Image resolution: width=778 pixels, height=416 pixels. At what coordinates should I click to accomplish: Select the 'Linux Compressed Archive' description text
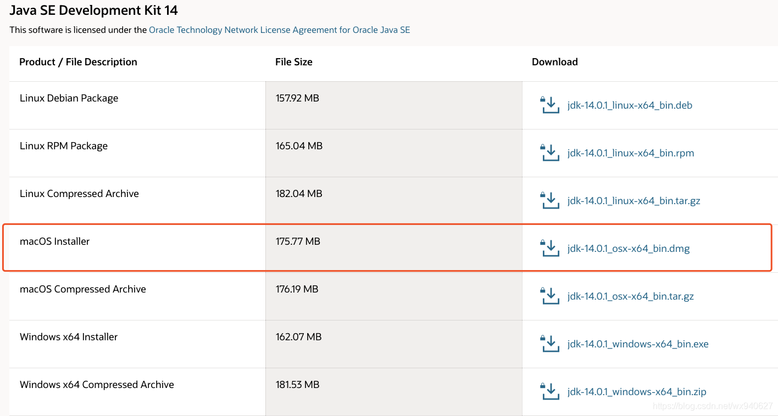pyautogui.click(x=79, y=194)
